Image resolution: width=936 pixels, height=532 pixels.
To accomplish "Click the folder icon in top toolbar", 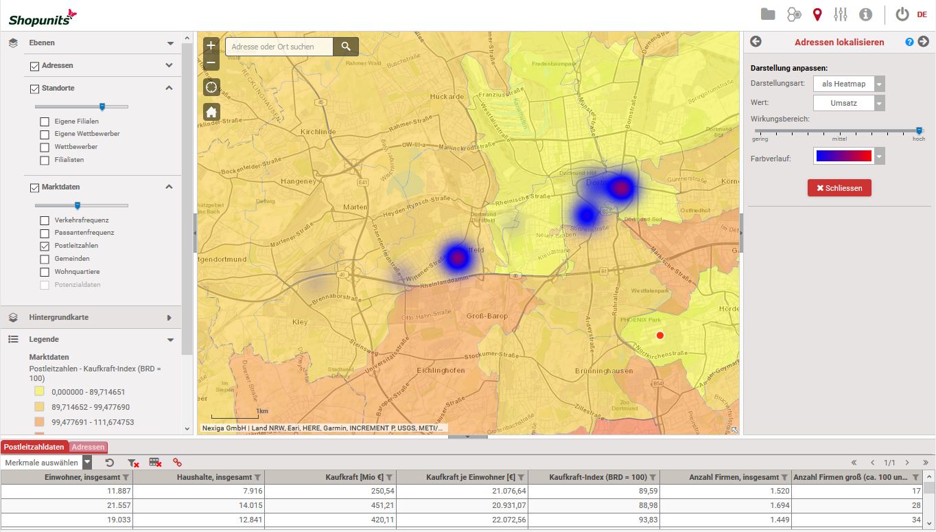I will tap(768, 14).
